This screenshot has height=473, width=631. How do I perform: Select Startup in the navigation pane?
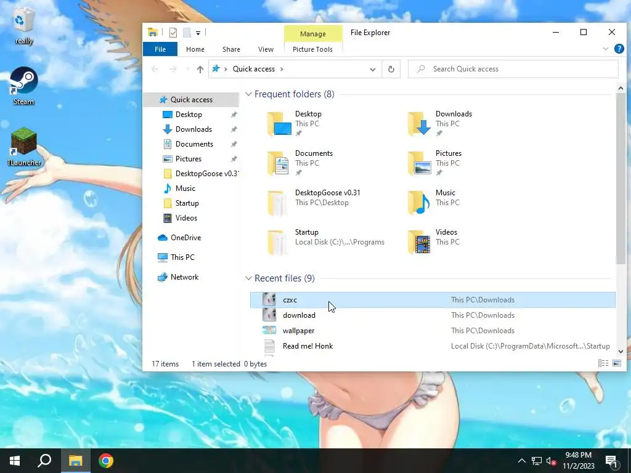(187, 203)
